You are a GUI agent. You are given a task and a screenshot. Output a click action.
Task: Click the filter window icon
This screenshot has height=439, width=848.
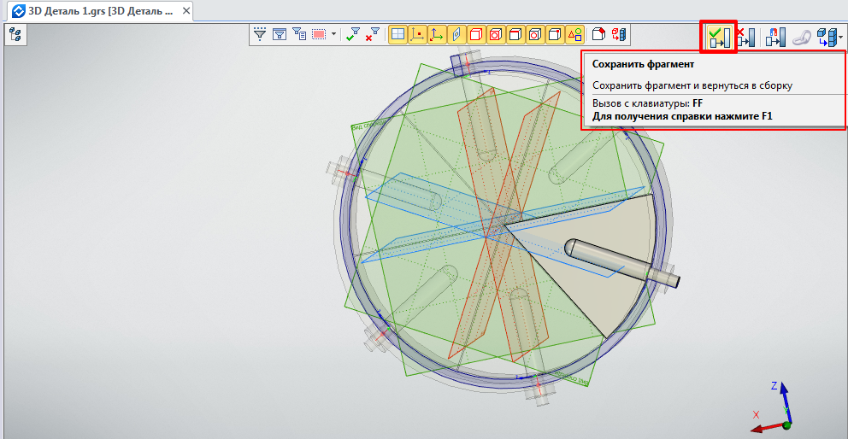pos(280,35)
